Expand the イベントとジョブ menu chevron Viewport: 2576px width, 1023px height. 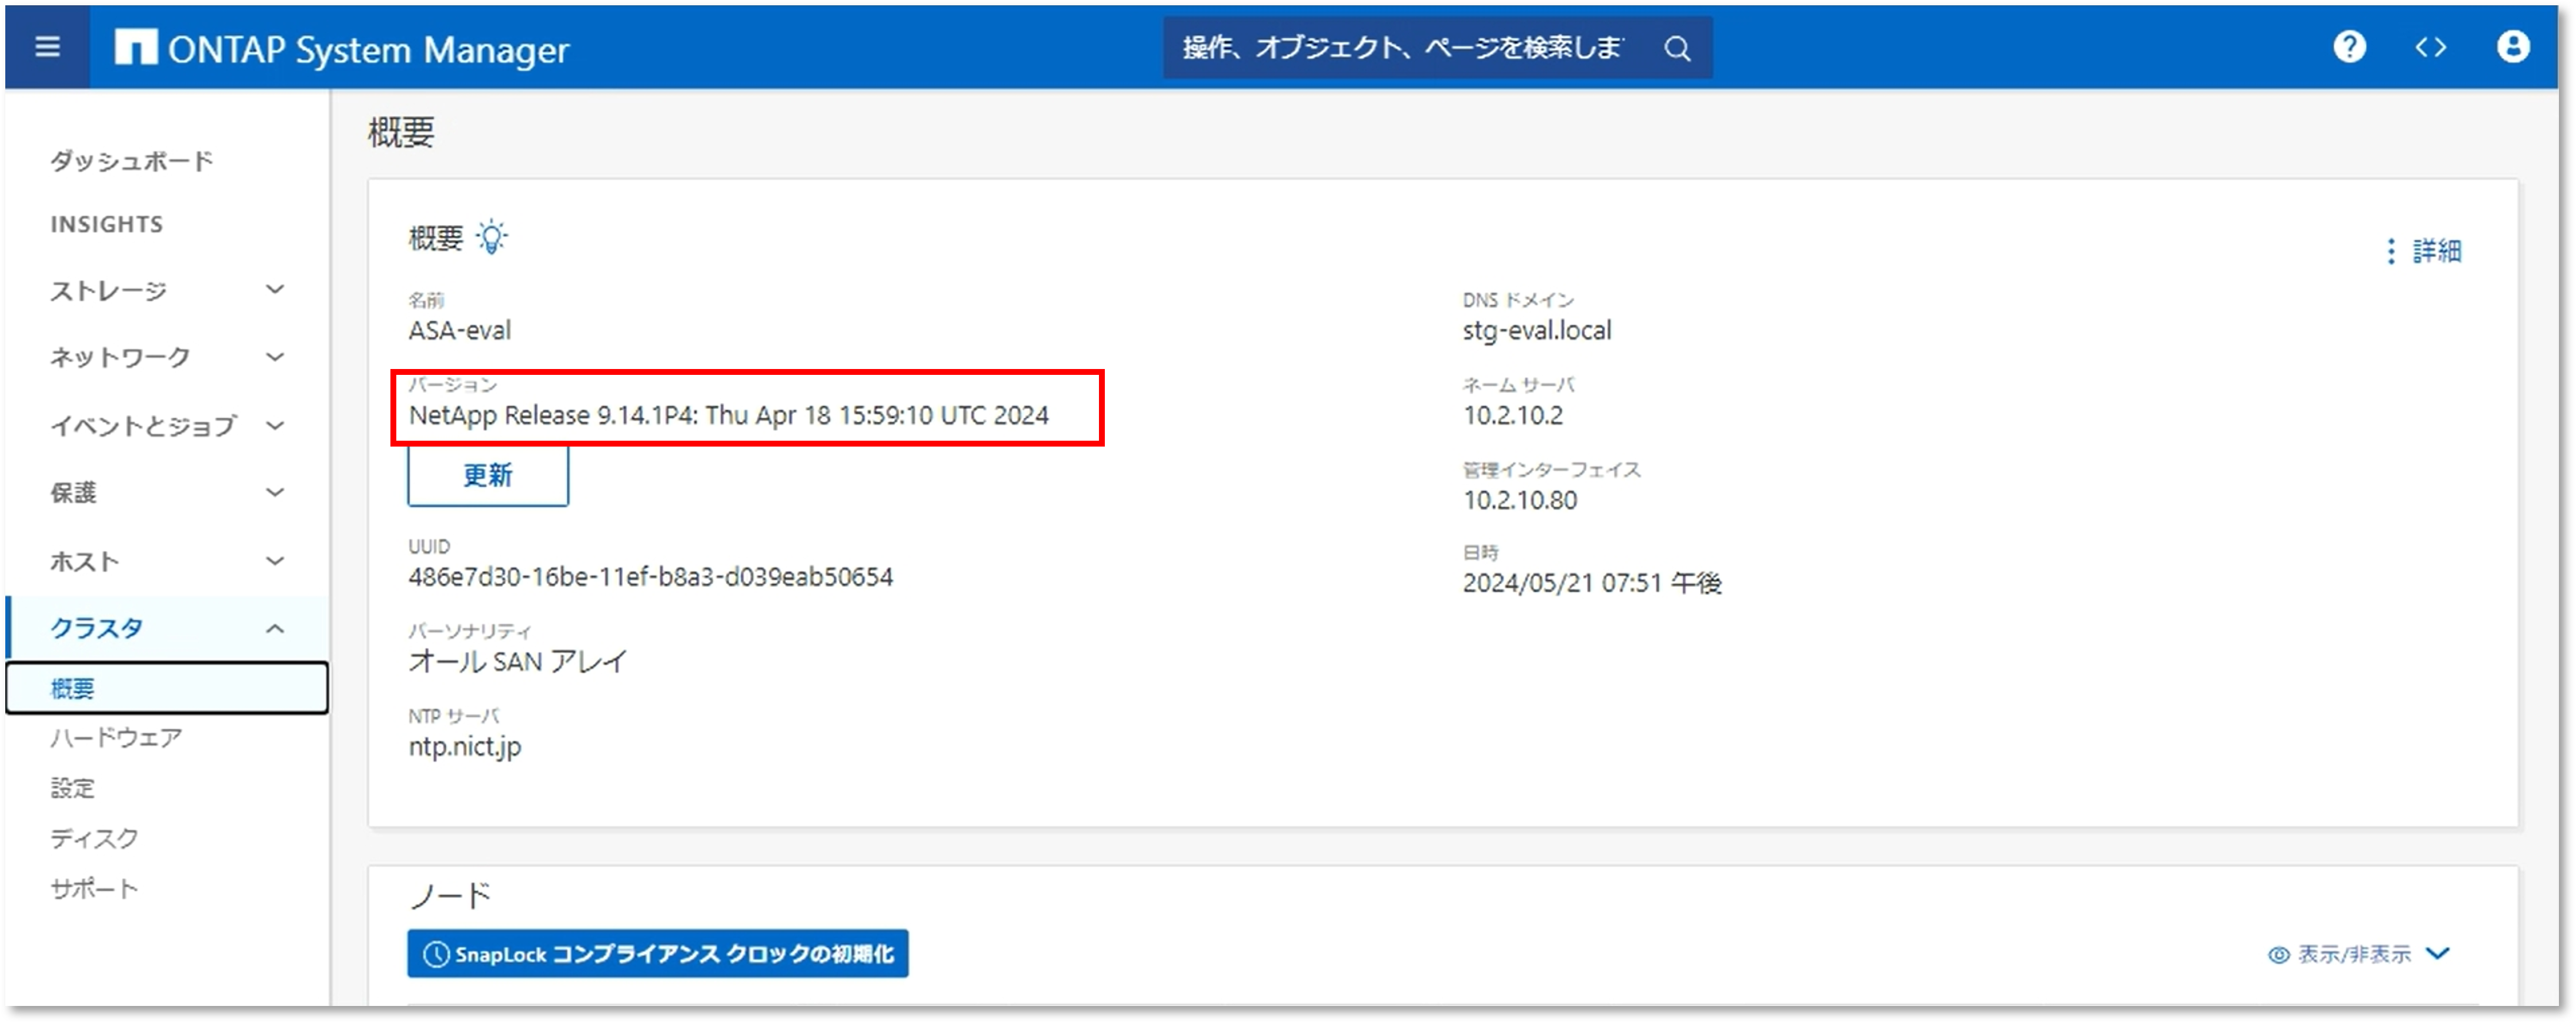pyautogui.click(x=275, y=425)
